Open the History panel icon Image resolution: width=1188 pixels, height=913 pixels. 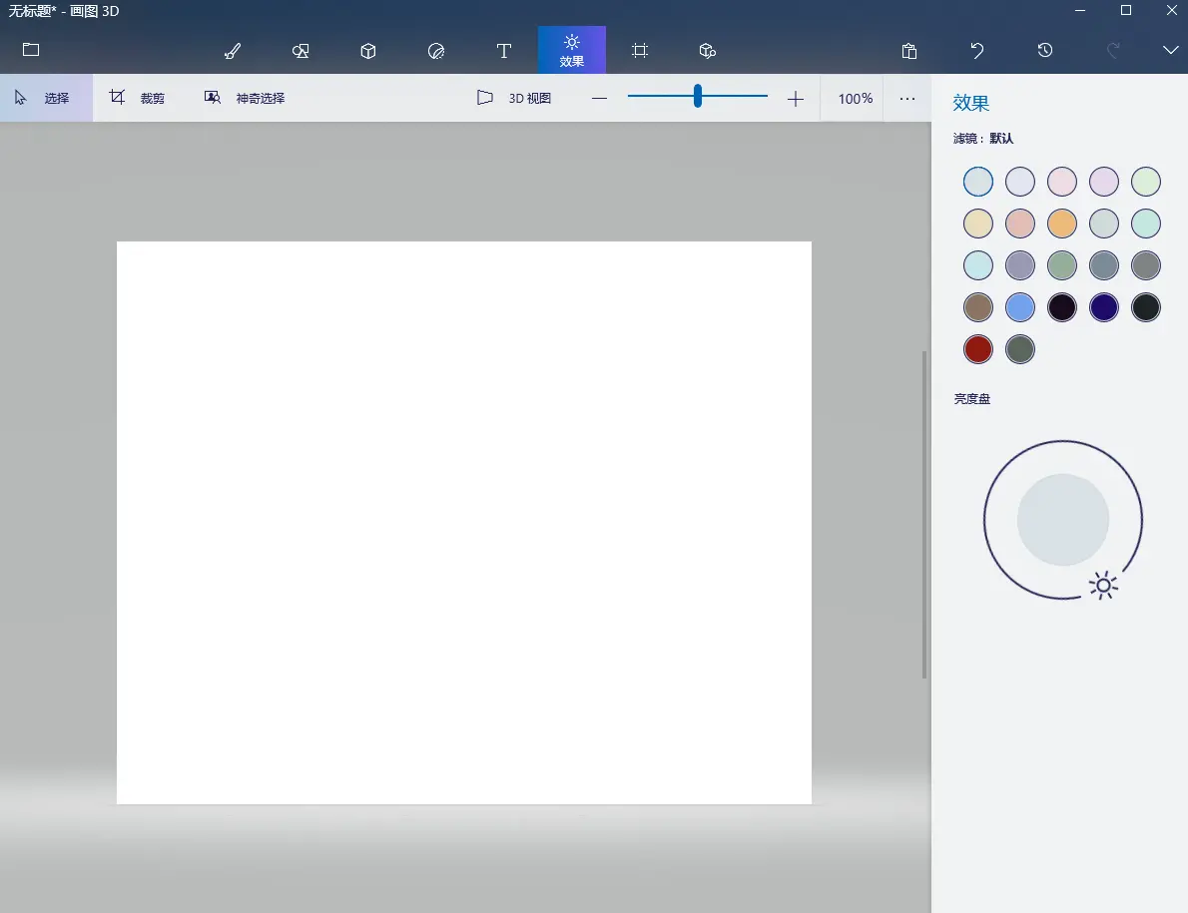[1045, 51]
